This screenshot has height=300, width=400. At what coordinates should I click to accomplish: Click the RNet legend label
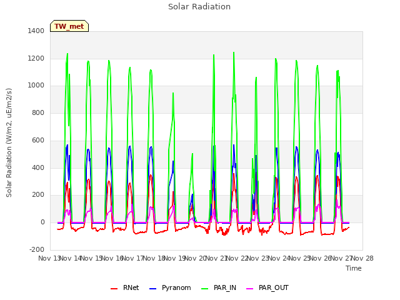pos(131,287)
